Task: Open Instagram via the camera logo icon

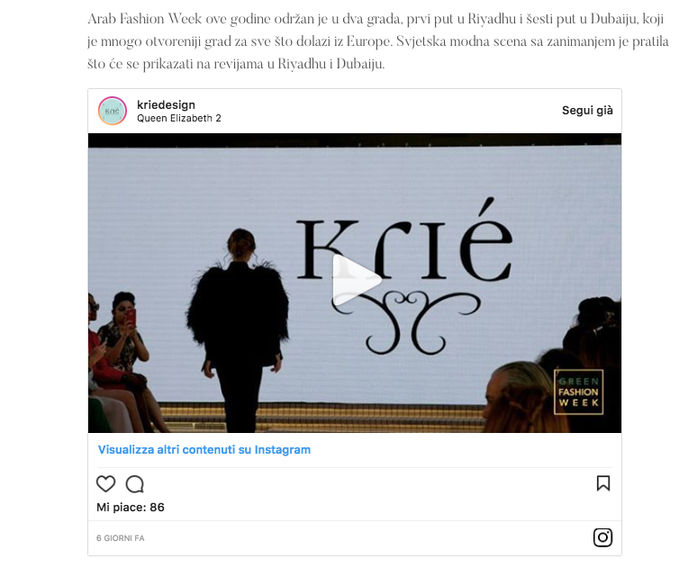Action: 602,537
